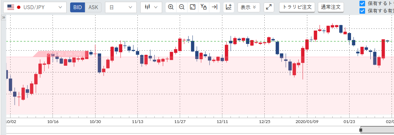Click the 10/30 date label
Screen dimensions: 394x135
(x=95, y=122)
